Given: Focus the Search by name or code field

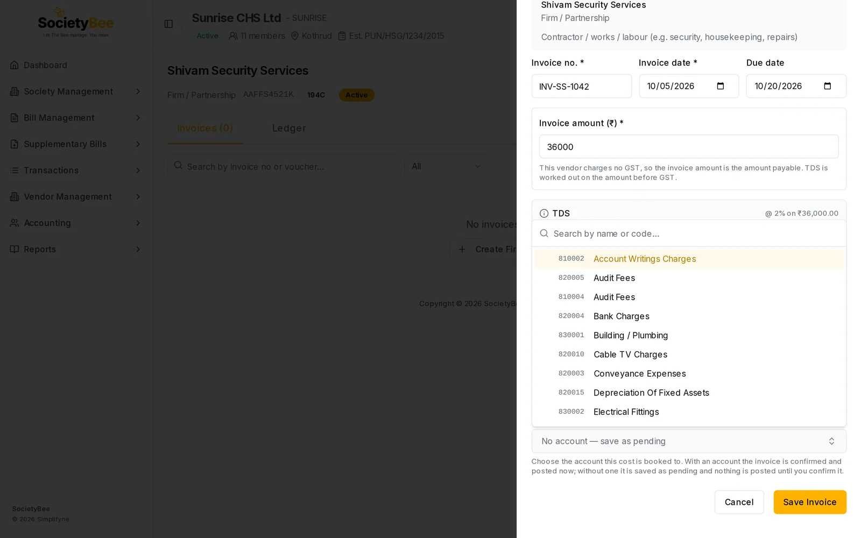Looking at the screenshot, I should point(689,233).
